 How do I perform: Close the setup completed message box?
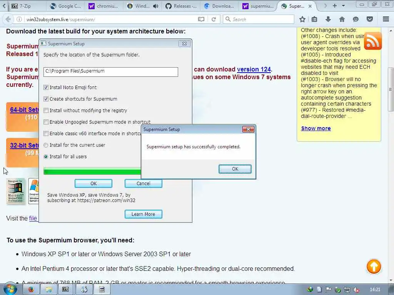[x=248, y=129]
